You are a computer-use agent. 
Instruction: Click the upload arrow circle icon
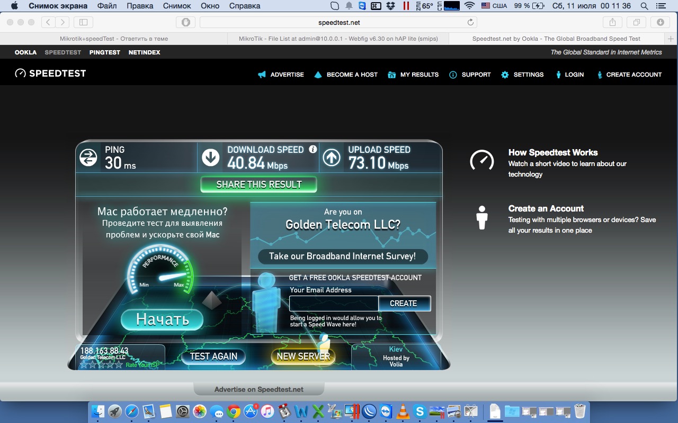point(332,158)
